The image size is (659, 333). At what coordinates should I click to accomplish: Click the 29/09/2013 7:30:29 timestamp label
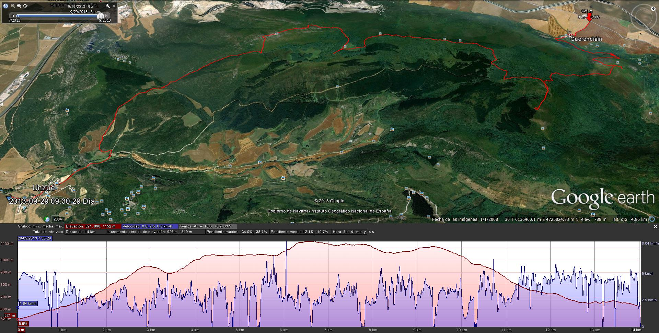[x=35, y=238]
